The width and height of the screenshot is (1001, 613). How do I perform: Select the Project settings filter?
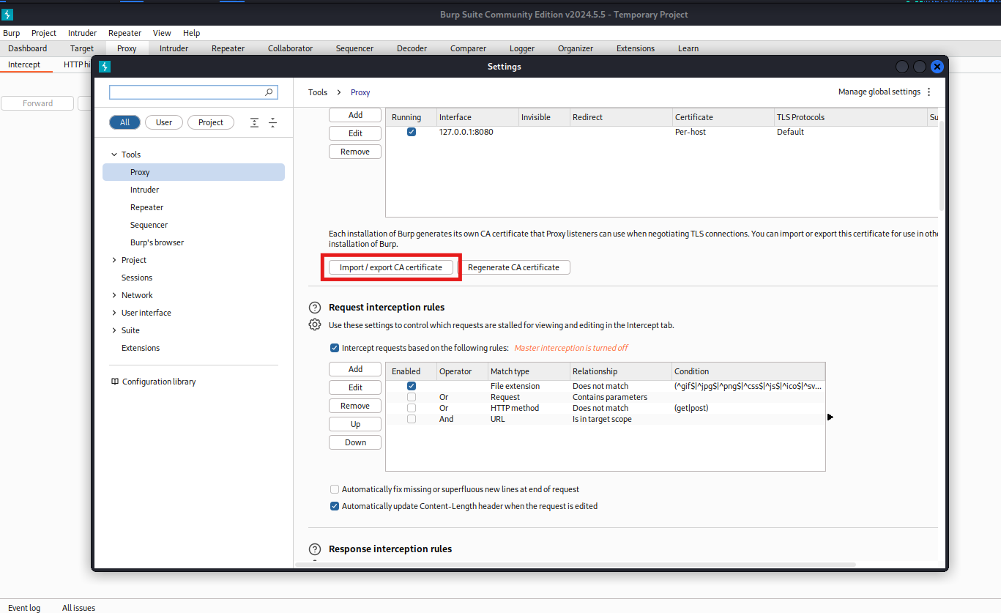pos(211,122)
